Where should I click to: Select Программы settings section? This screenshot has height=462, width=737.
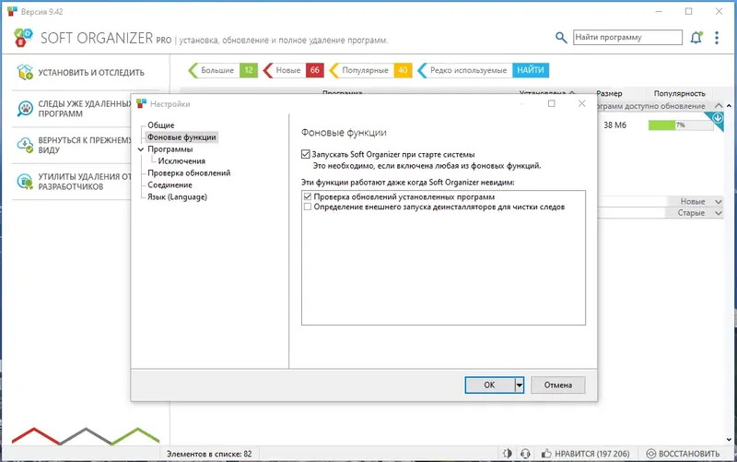tap(170, 149)
